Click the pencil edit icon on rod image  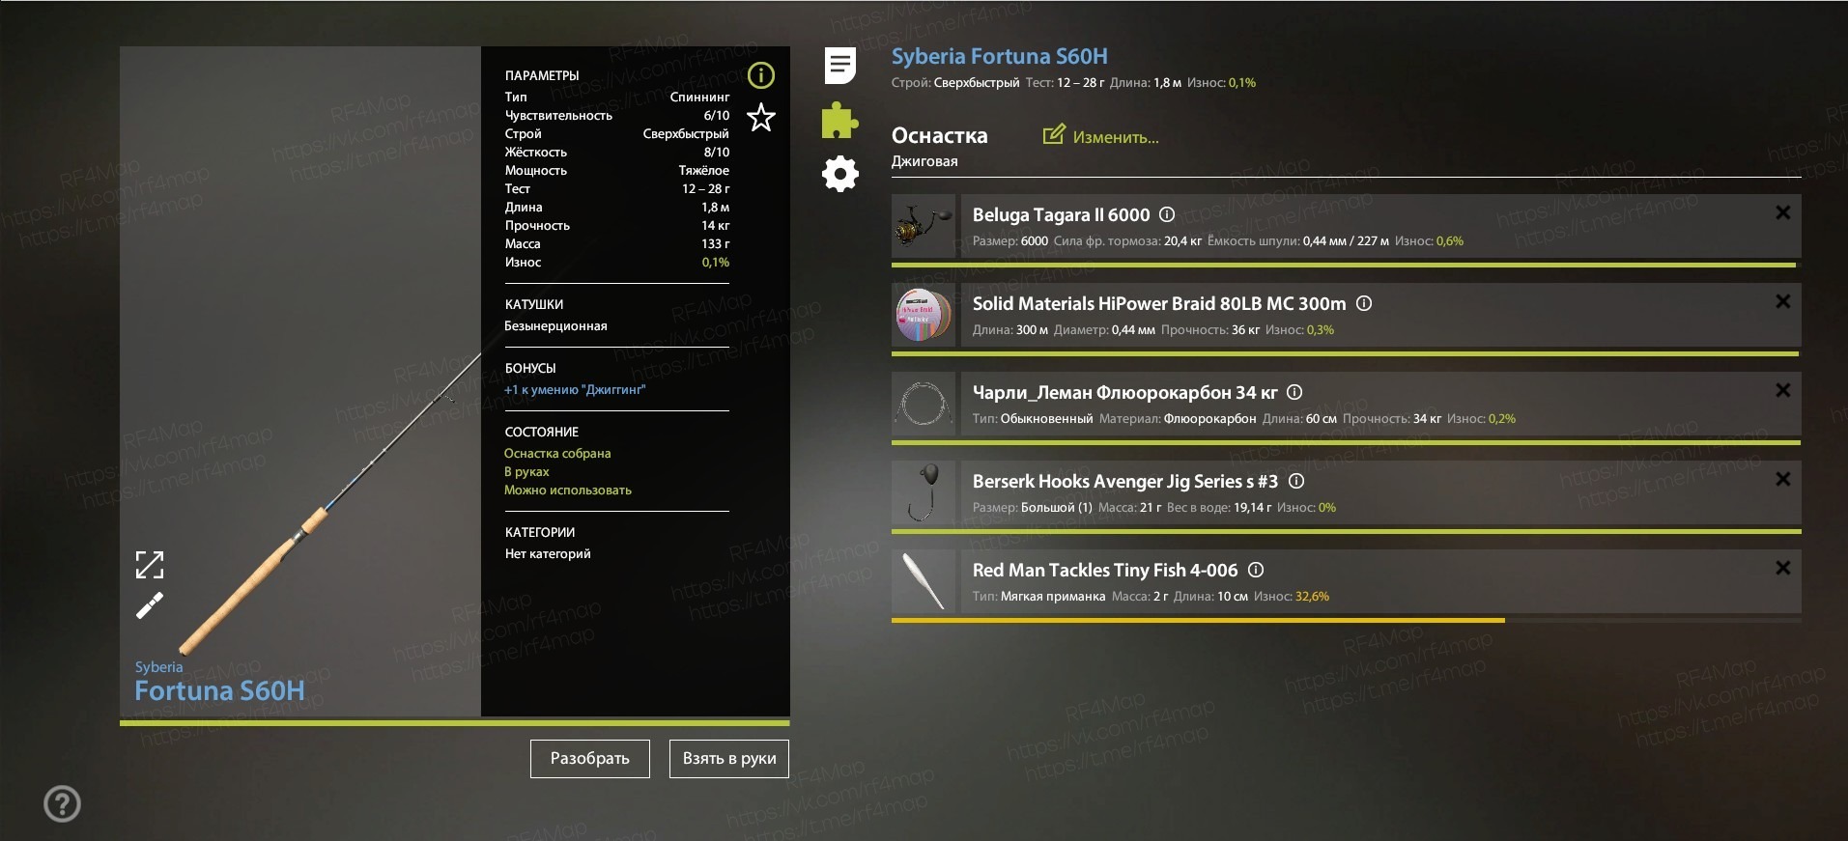(150, 605)
